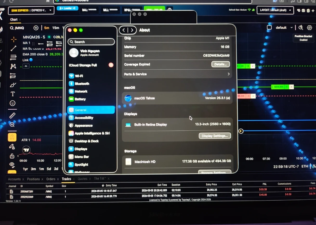This screenshot has height=225, width=316.
Task: Open journal icon for trade 2552923369
Action: tap(11, 197)
